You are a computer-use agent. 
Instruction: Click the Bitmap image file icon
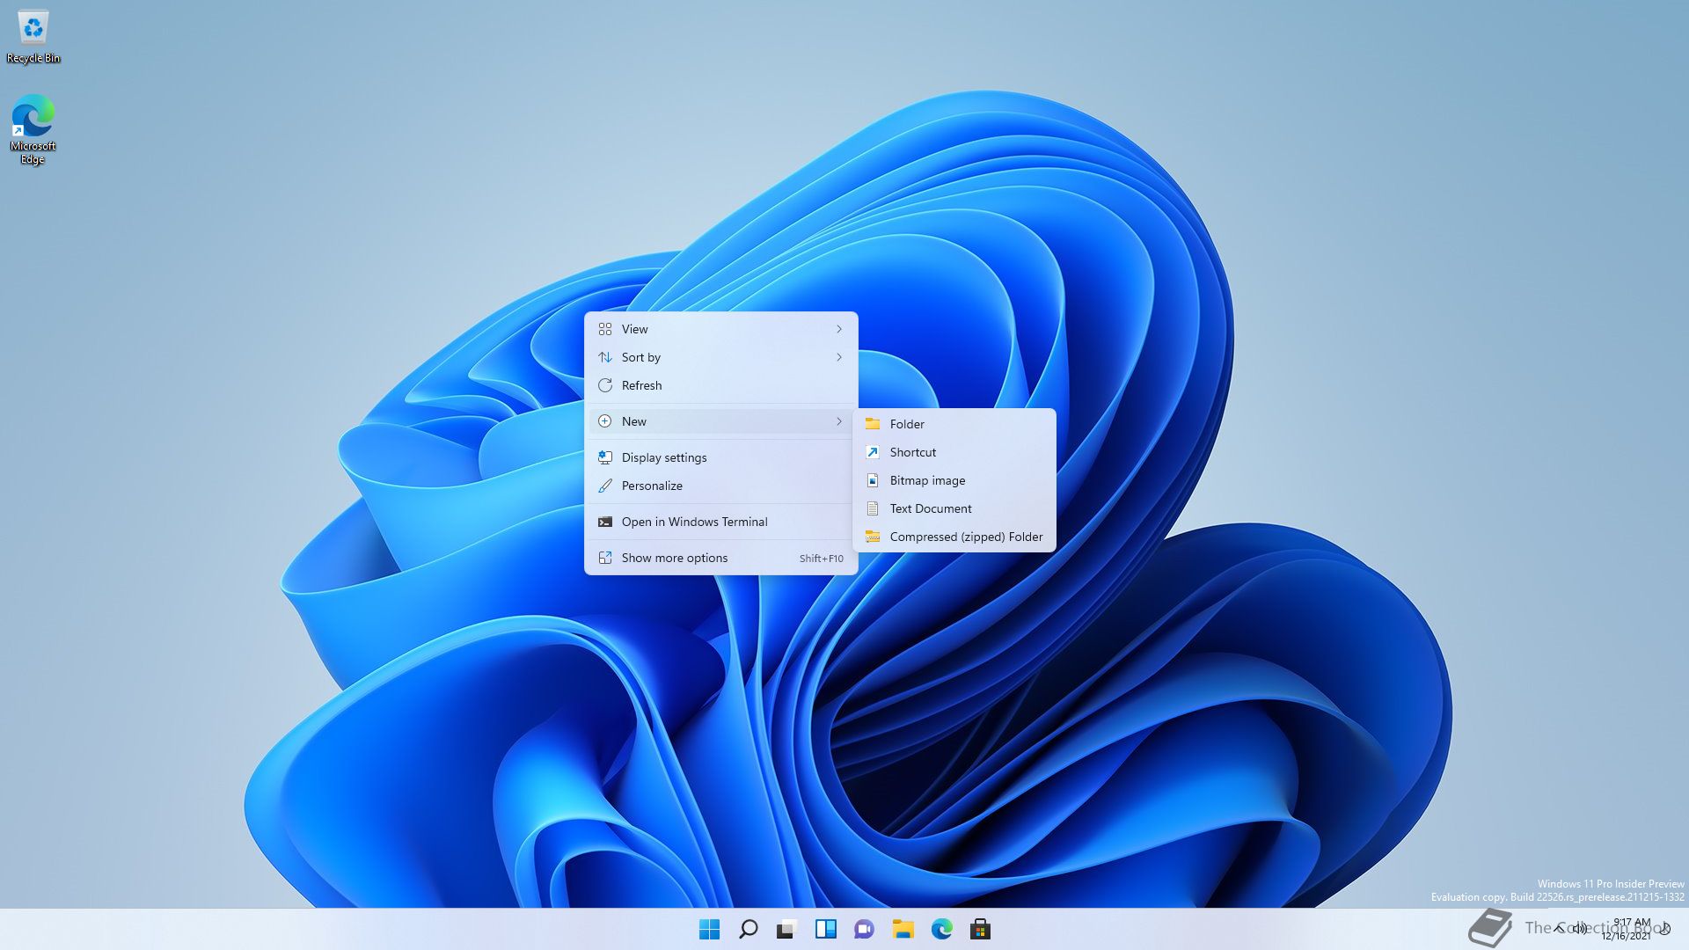pyautogui.click(x=873, y=480)
